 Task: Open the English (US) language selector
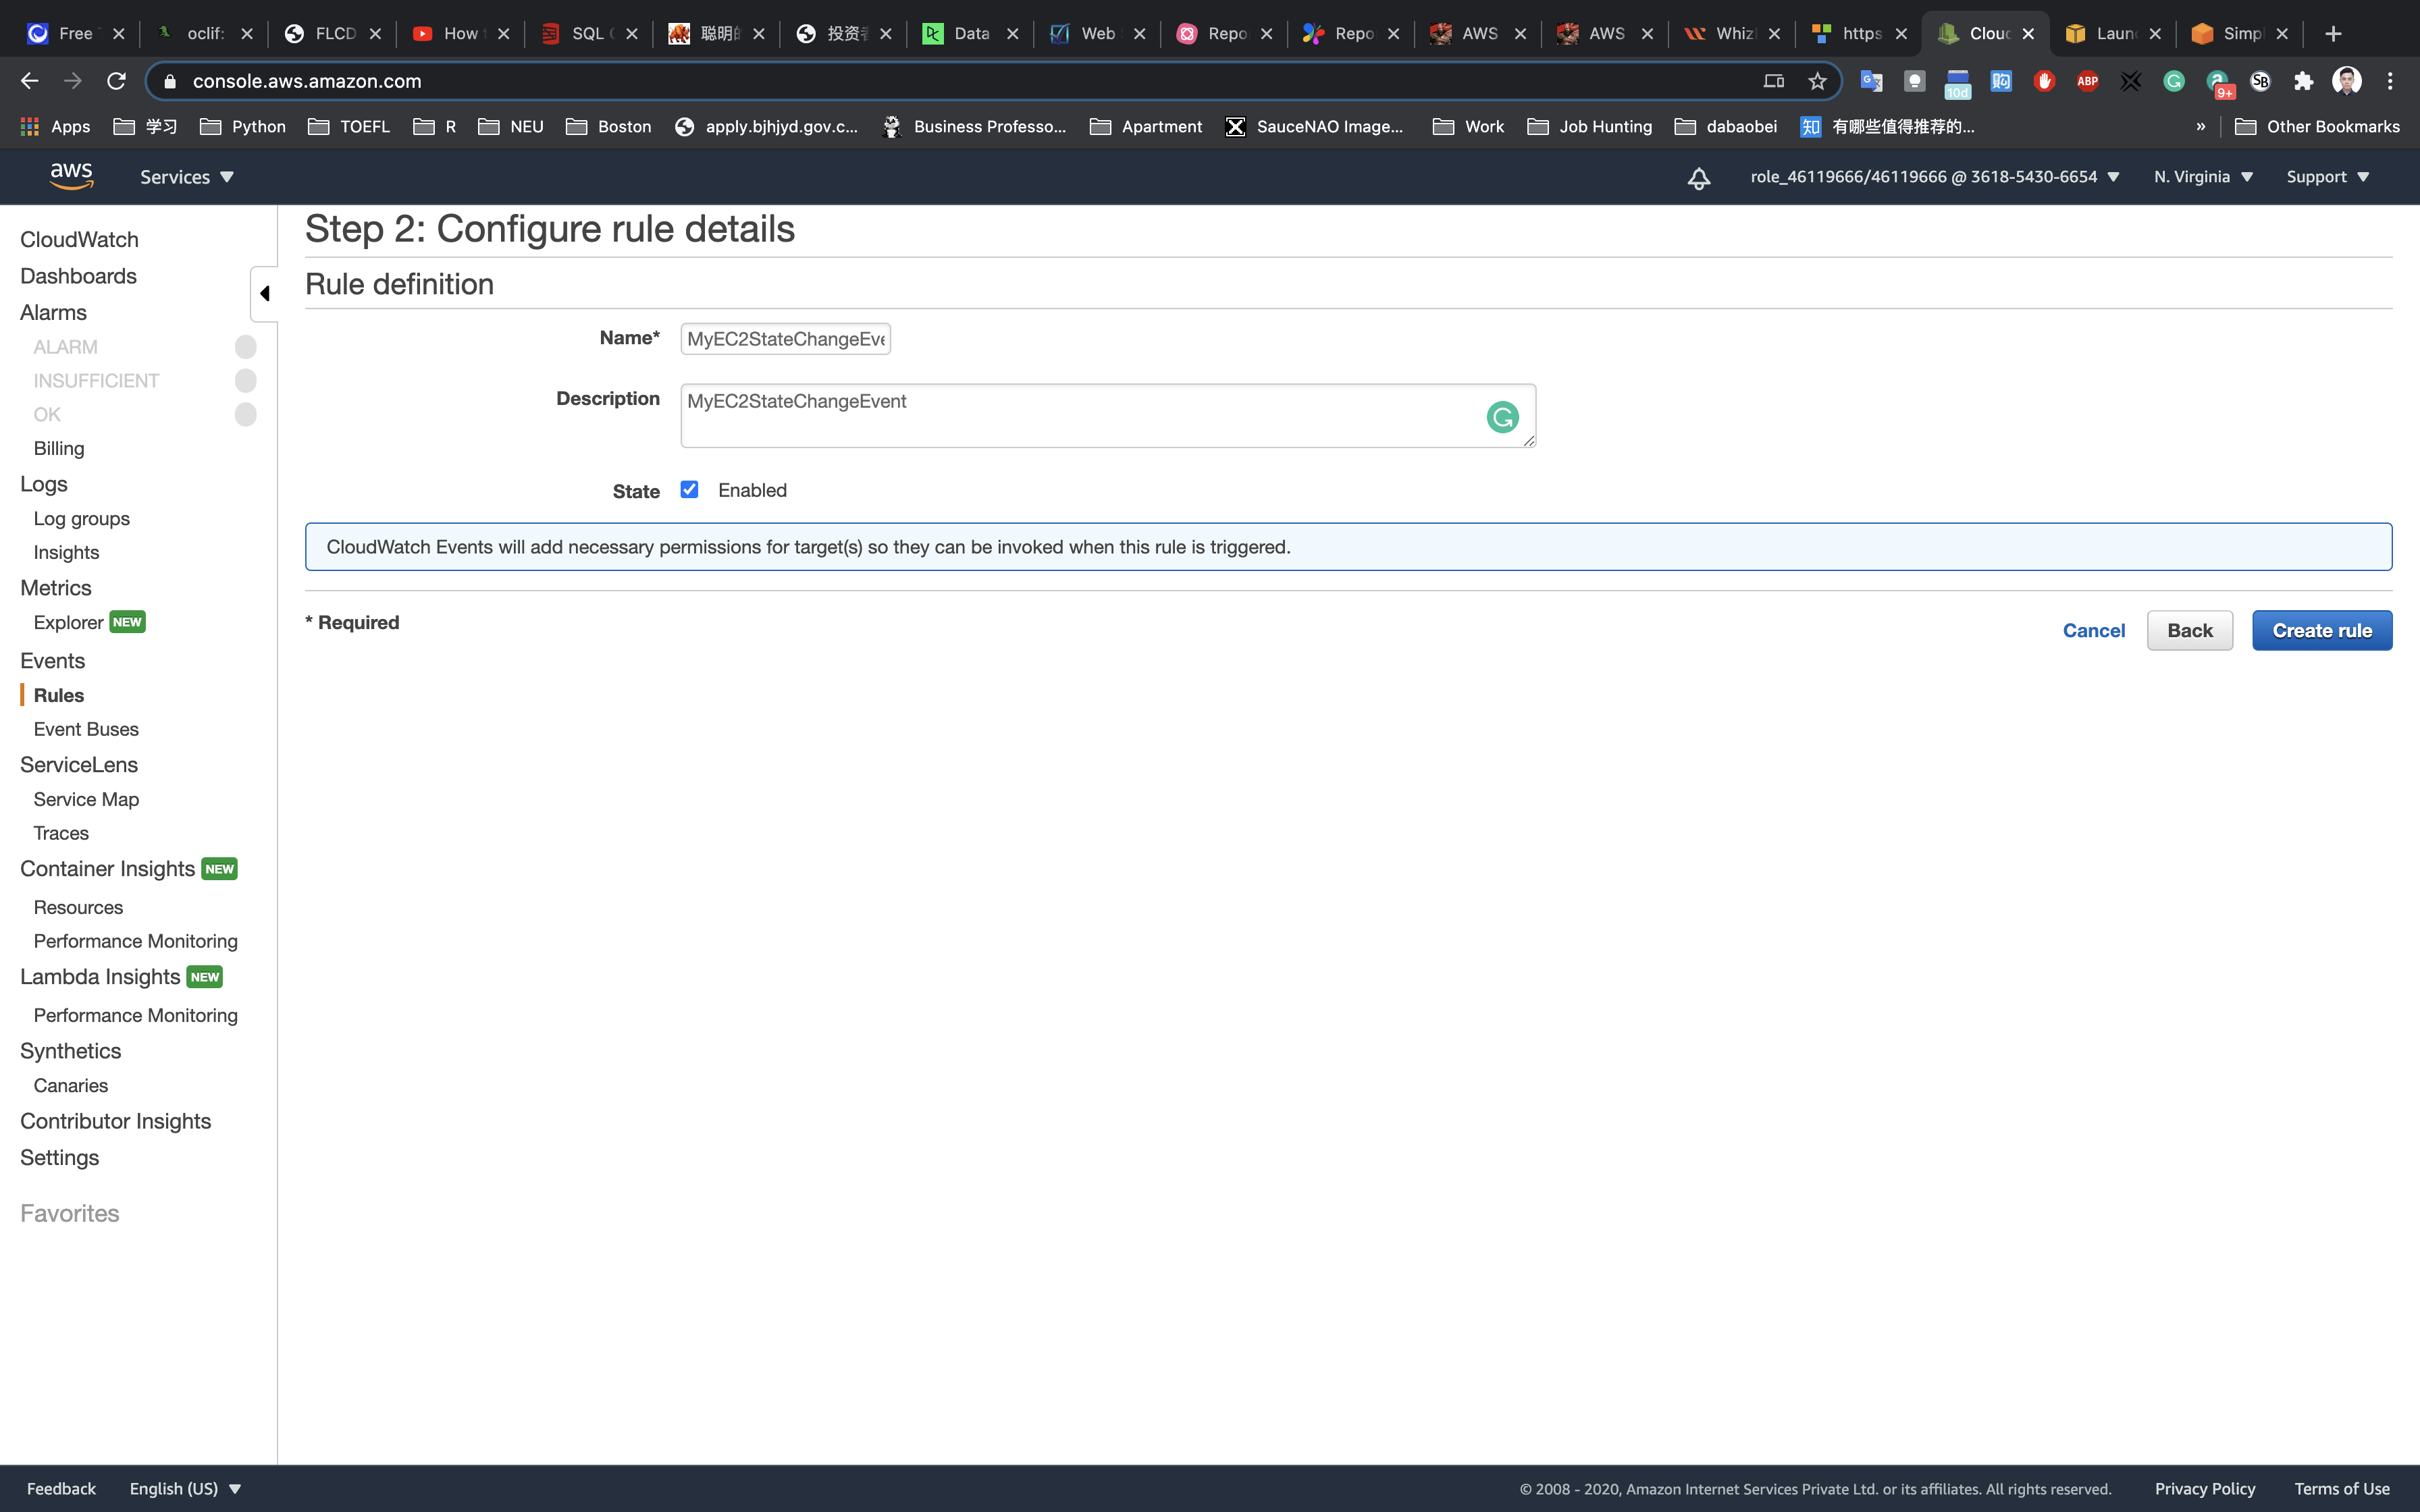click(x=185, y=1488)
